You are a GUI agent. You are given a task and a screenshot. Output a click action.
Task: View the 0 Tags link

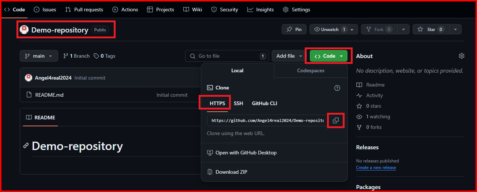[x=104, y=56]
